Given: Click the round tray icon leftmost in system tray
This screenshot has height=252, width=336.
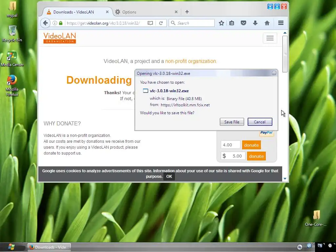Looking at the screenshot, I should click(300, 247).
